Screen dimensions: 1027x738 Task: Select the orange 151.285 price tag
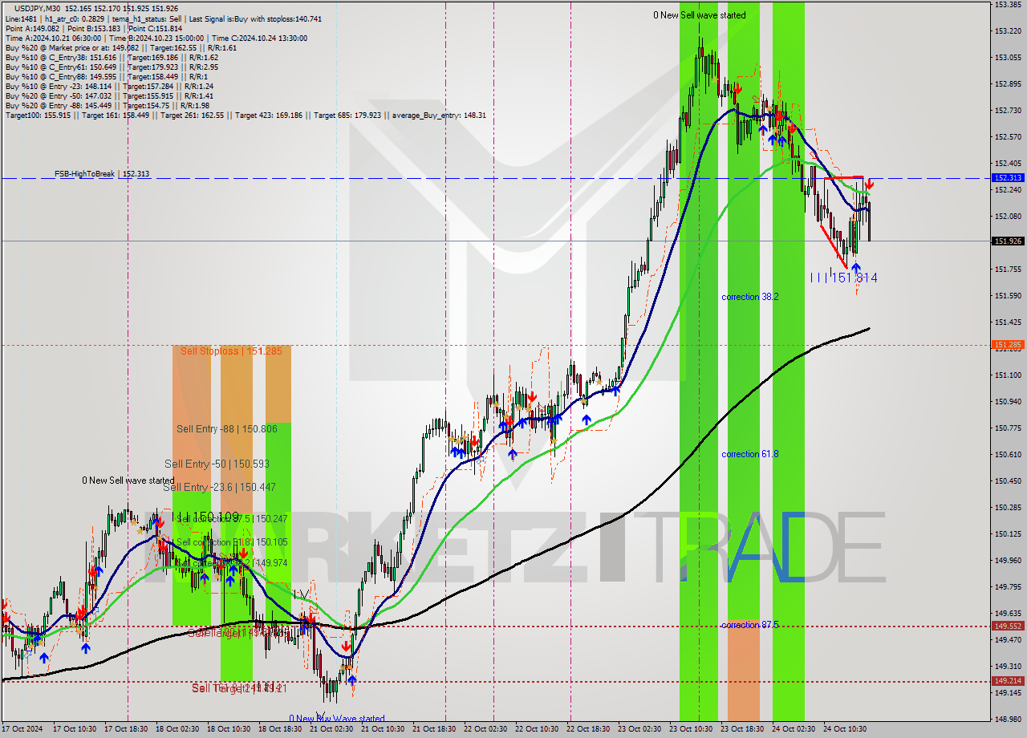pyautogui.click(x=1008, y=345)
